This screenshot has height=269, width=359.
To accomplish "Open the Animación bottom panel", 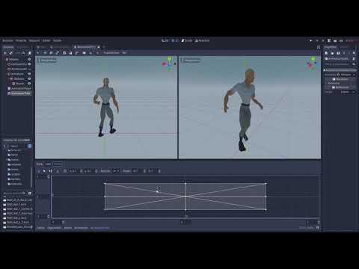I will (81, 228).
